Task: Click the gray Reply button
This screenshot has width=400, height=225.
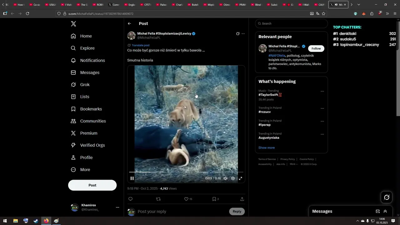Action: coord(237,212)
